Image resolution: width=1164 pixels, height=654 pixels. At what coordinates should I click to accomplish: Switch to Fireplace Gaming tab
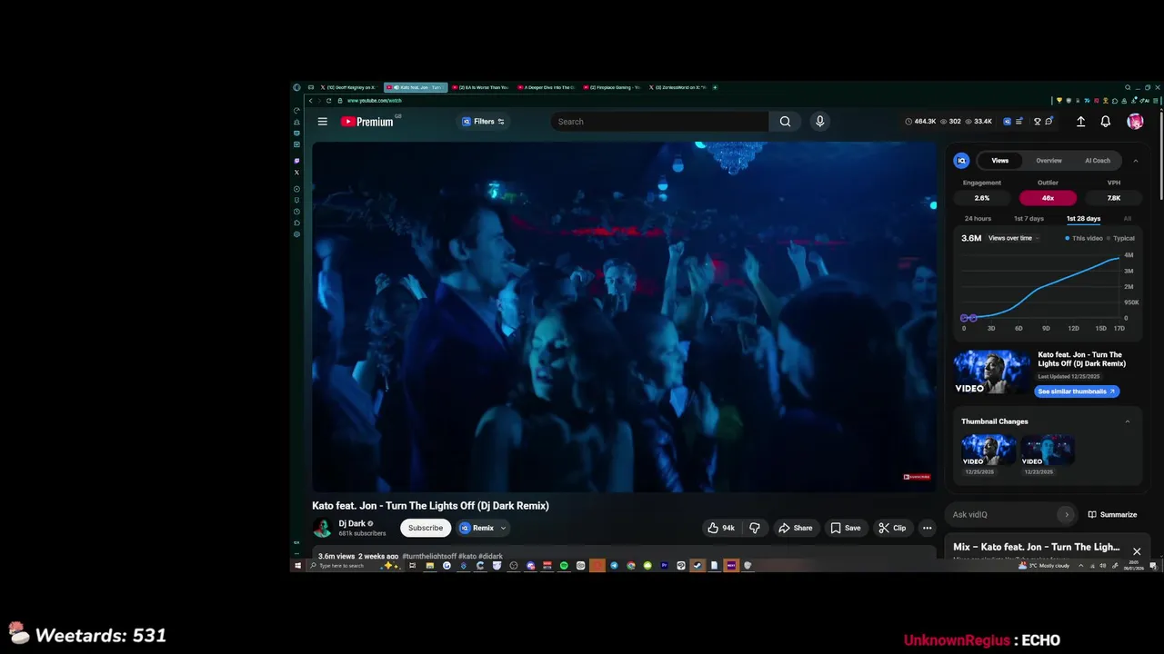pos(613,87)
